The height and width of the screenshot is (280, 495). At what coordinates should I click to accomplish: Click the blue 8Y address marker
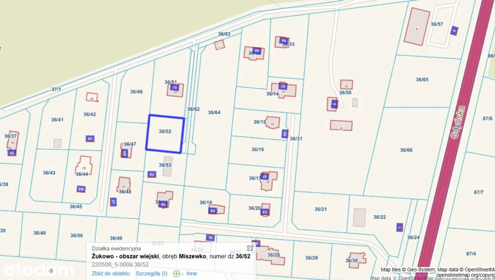tap(90, 139)
